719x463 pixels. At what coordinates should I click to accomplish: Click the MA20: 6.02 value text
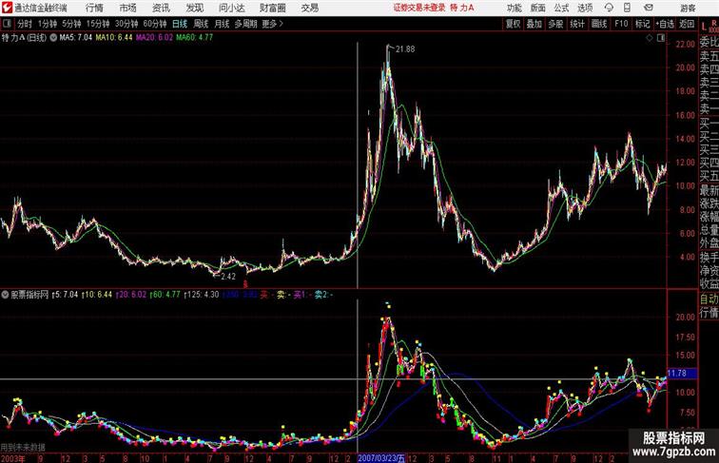[154, 38]
